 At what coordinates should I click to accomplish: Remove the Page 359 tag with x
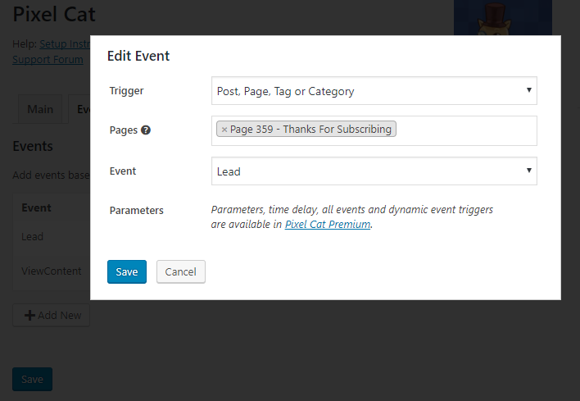224,130
